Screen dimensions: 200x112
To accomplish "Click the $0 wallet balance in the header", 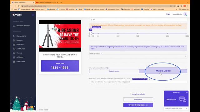I will (168, 14).
